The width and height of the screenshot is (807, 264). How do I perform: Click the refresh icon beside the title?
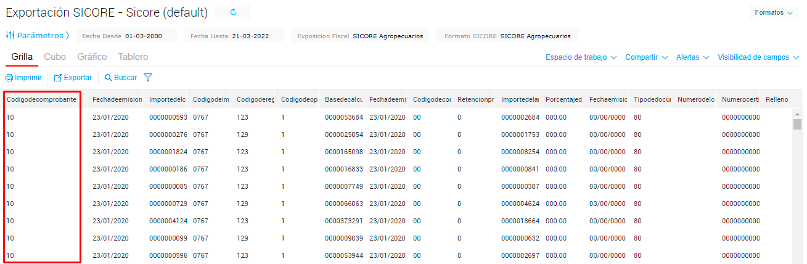[233, 12]
